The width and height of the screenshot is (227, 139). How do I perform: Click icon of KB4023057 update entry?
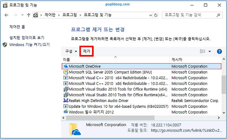(66, 106)
